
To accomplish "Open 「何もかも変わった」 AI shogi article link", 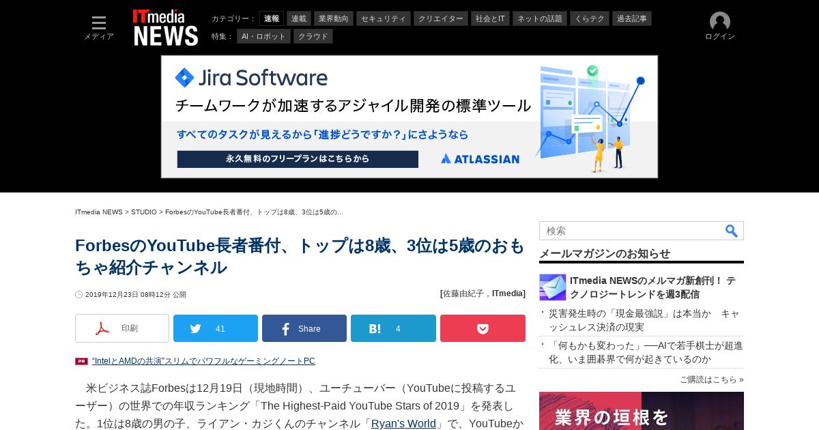I will point(646,352).
